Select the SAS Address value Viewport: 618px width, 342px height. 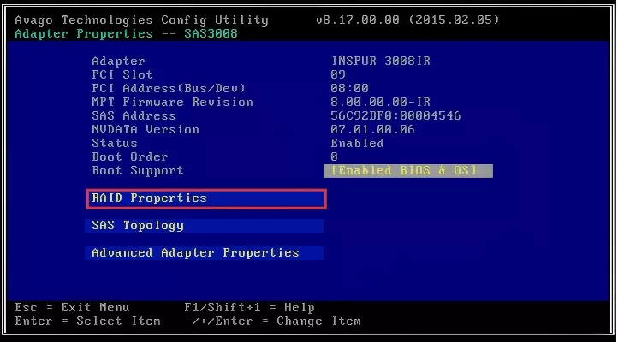395,116
